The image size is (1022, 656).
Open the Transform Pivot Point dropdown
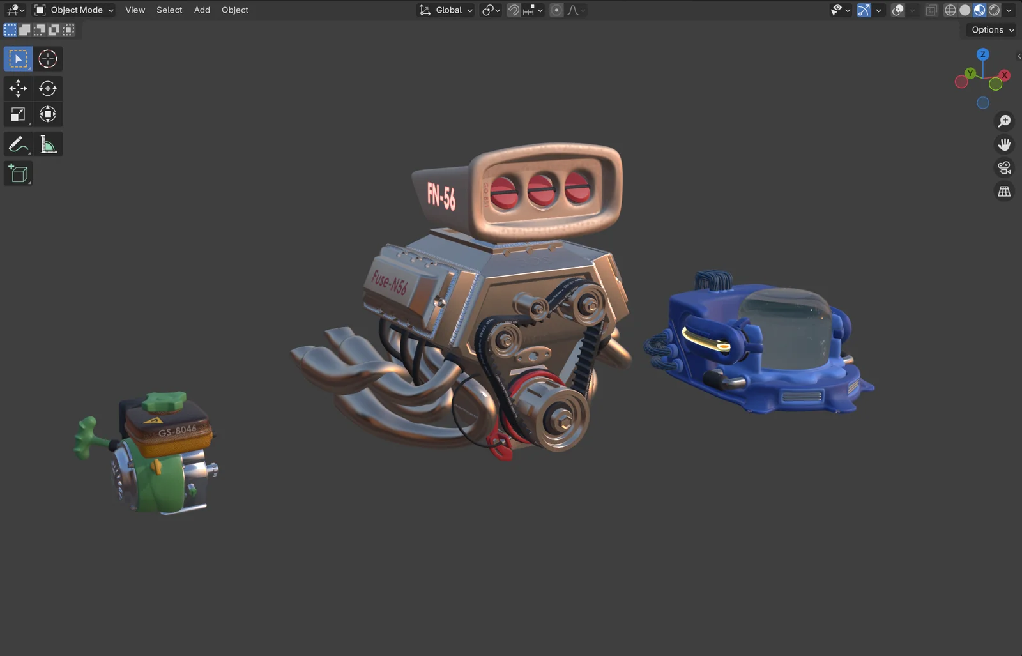[491, 10]
